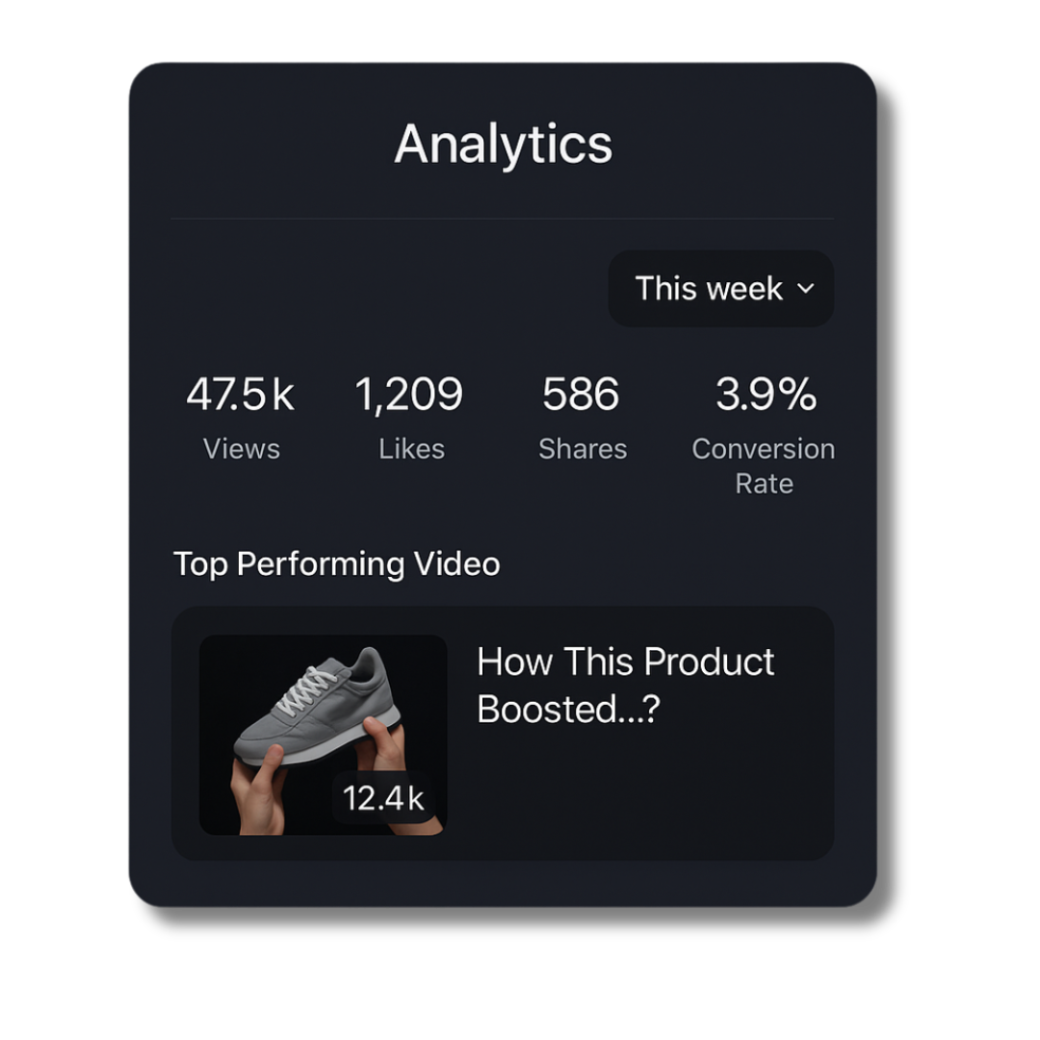Open the How This Product Boosted video title

(625, 685)
